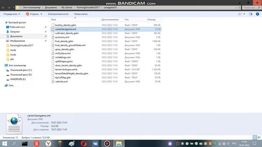Viewport: 262px width, 147px height.
Task: Open FarmingSimulator2017 folder in sidebar
Action: coord(22,45)
